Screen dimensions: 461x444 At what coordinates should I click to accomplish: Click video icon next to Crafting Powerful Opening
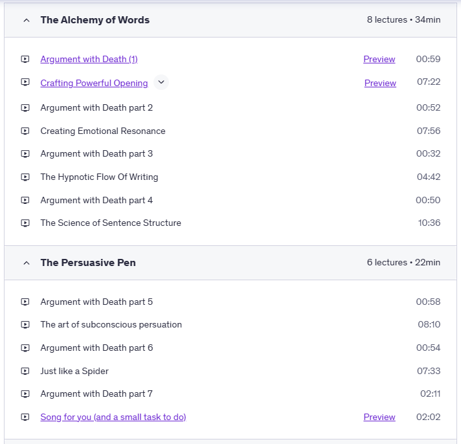tap(25, 82)
